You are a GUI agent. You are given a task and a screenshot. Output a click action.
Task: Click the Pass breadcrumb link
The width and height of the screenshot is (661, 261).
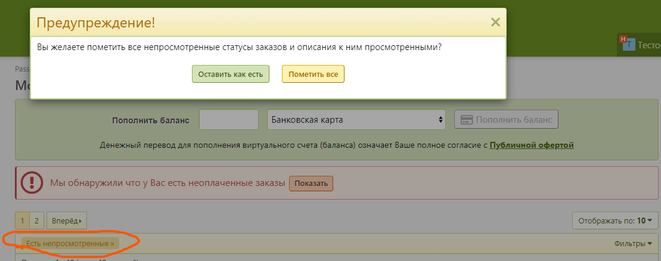point(22,69)
